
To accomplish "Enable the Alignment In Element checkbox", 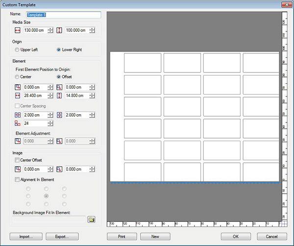I will [x=18, y=180].
